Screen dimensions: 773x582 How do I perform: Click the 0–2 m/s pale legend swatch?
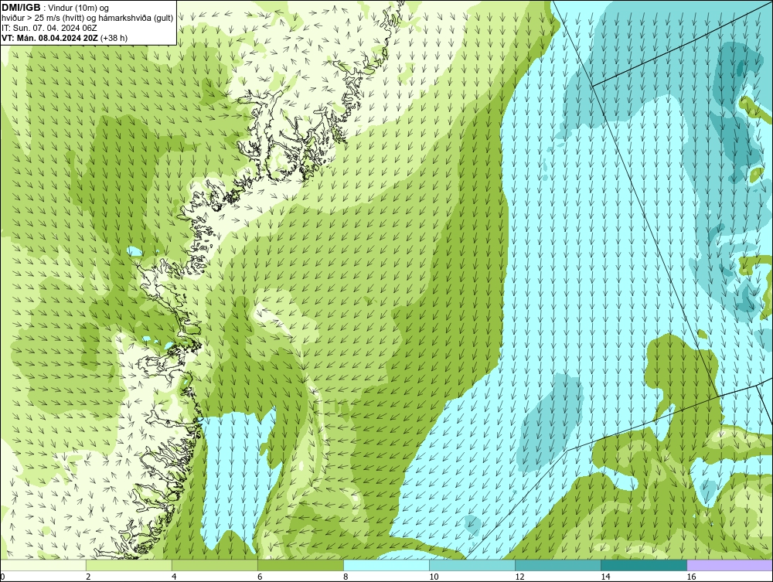click(43, 565)
